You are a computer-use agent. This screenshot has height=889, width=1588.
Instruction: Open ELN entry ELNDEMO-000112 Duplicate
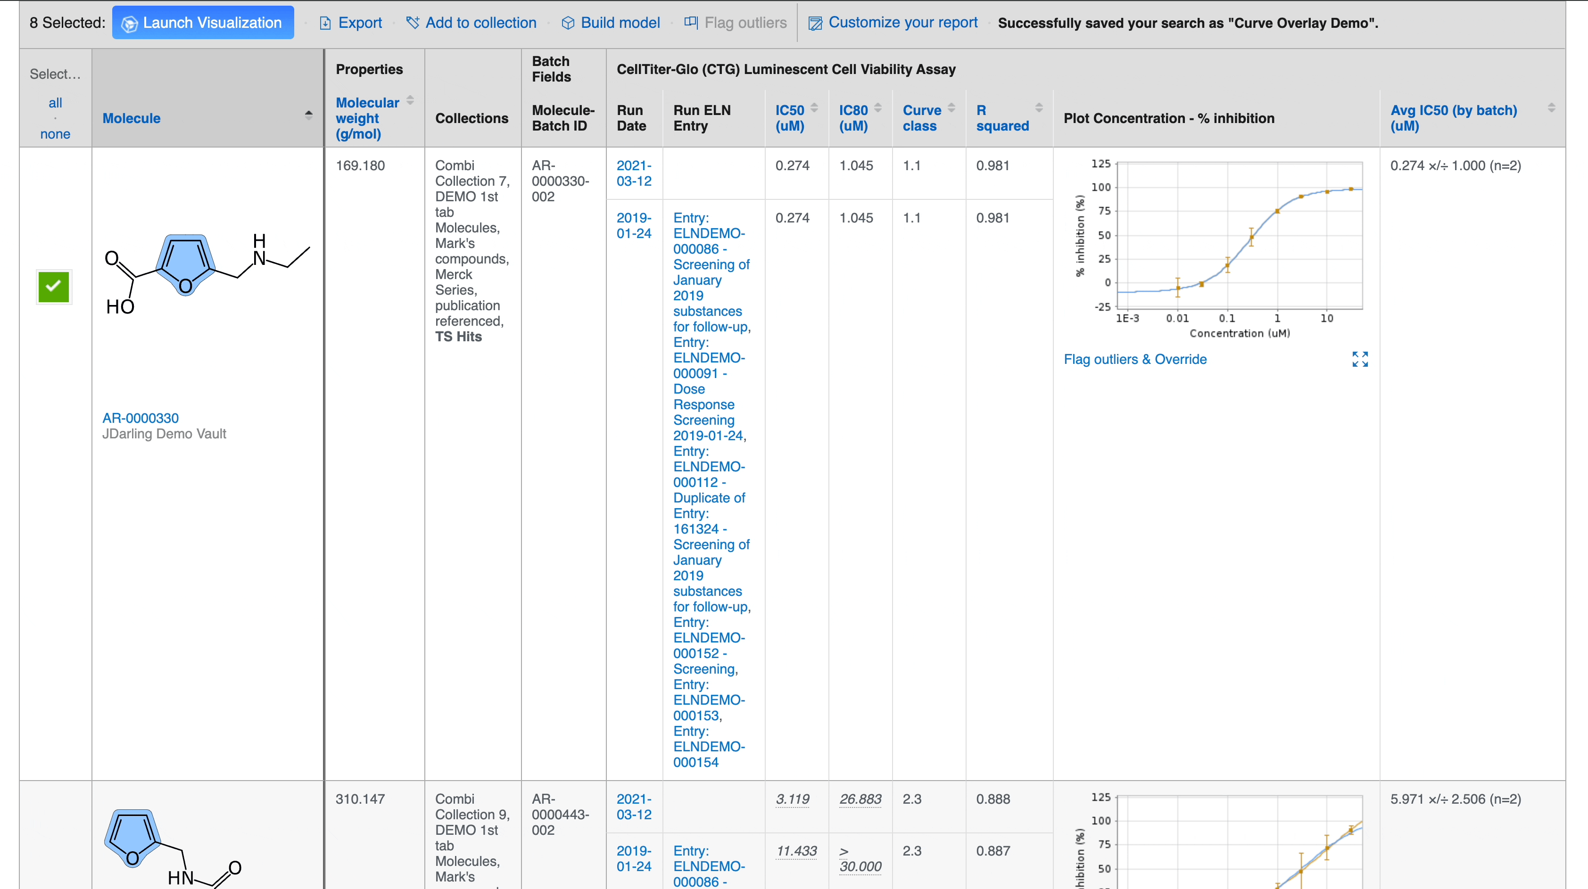click(711, 529)
